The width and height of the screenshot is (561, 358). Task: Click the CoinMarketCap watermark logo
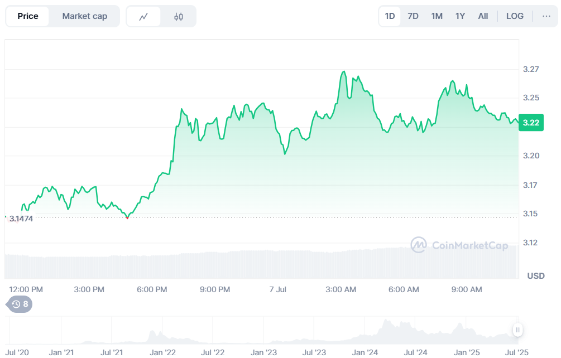[x=459, y=245]
